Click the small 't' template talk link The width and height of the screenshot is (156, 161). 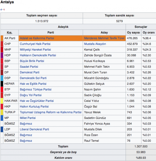4,10
